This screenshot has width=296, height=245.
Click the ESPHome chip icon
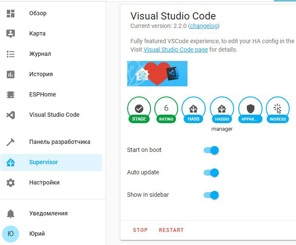(x=11, y=95)
